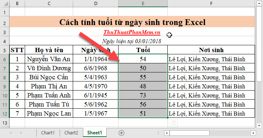Select the cell 'Phạm Thị An'
The width and height of the screenshot is (263, 138).
[x=49, y=86]
